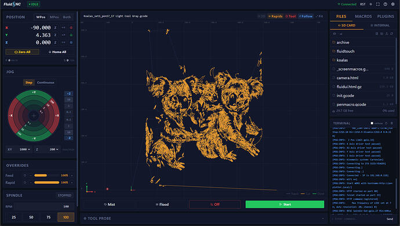This screenshot has height=226, width=400.
Task: Click the RST reset button
Action: click(363, 4)
